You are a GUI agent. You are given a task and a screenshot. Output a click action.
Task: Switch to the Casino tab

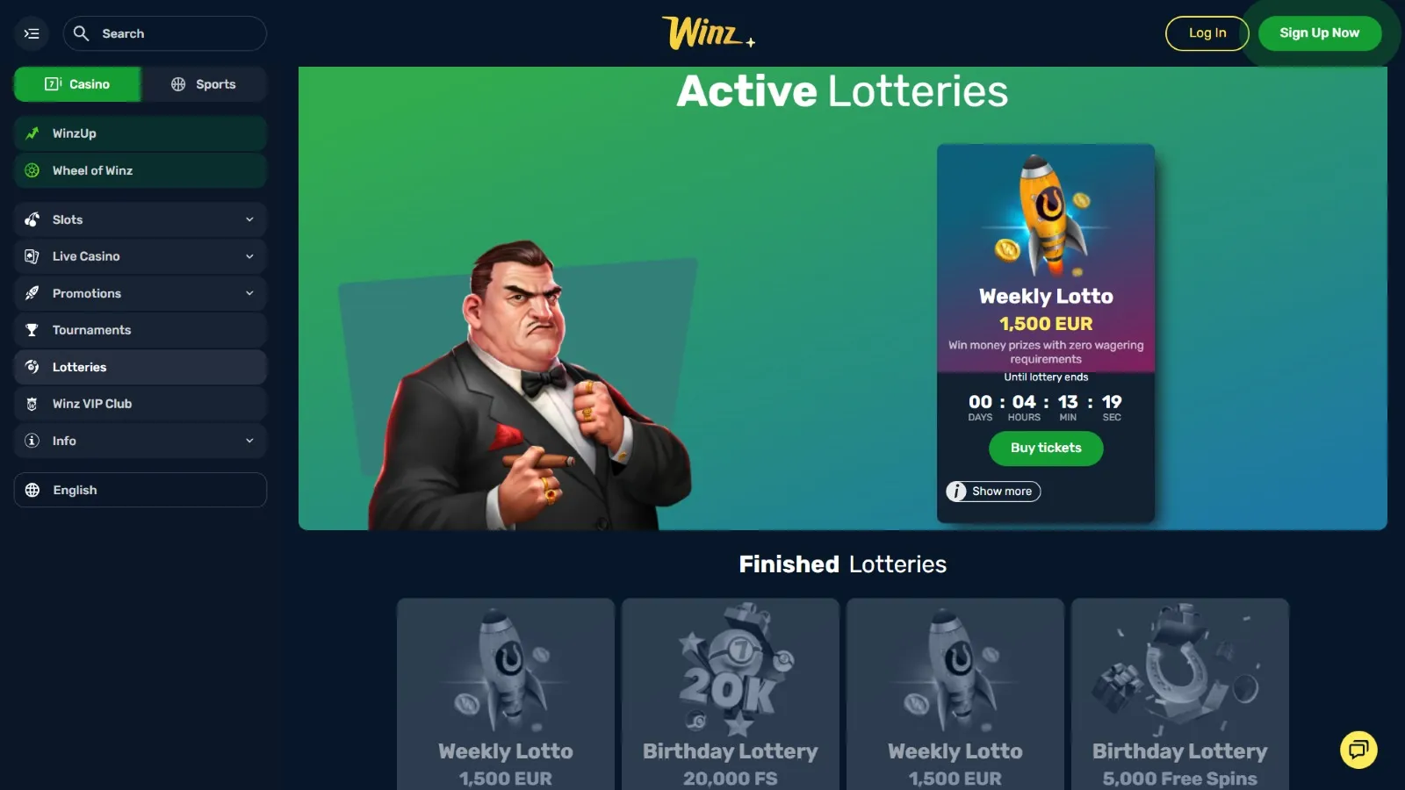click(77, 84)
